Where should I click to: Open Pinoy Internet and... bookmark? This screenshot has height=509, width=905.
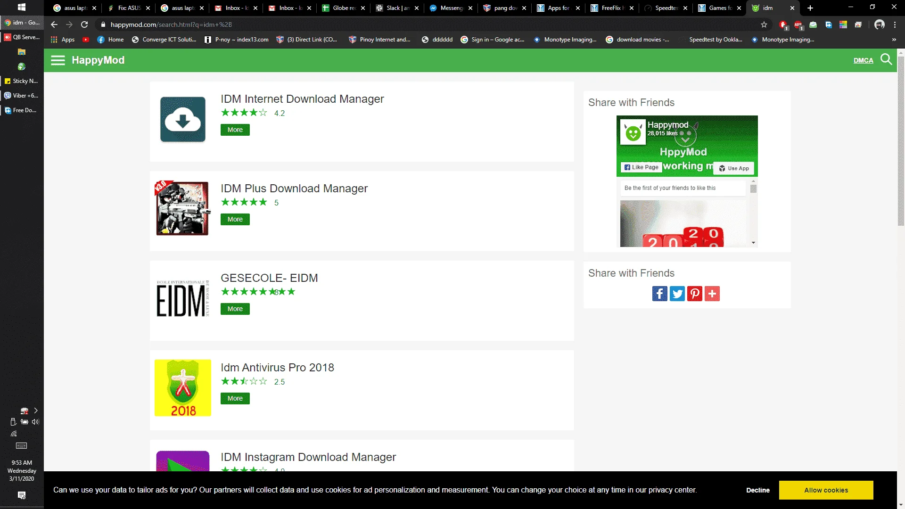(379, 40)
